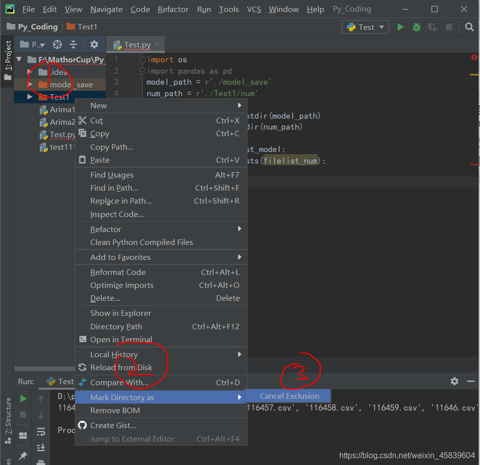Open Run panel settings gear
The image size is (480, 465).
(x=454, y=381)
